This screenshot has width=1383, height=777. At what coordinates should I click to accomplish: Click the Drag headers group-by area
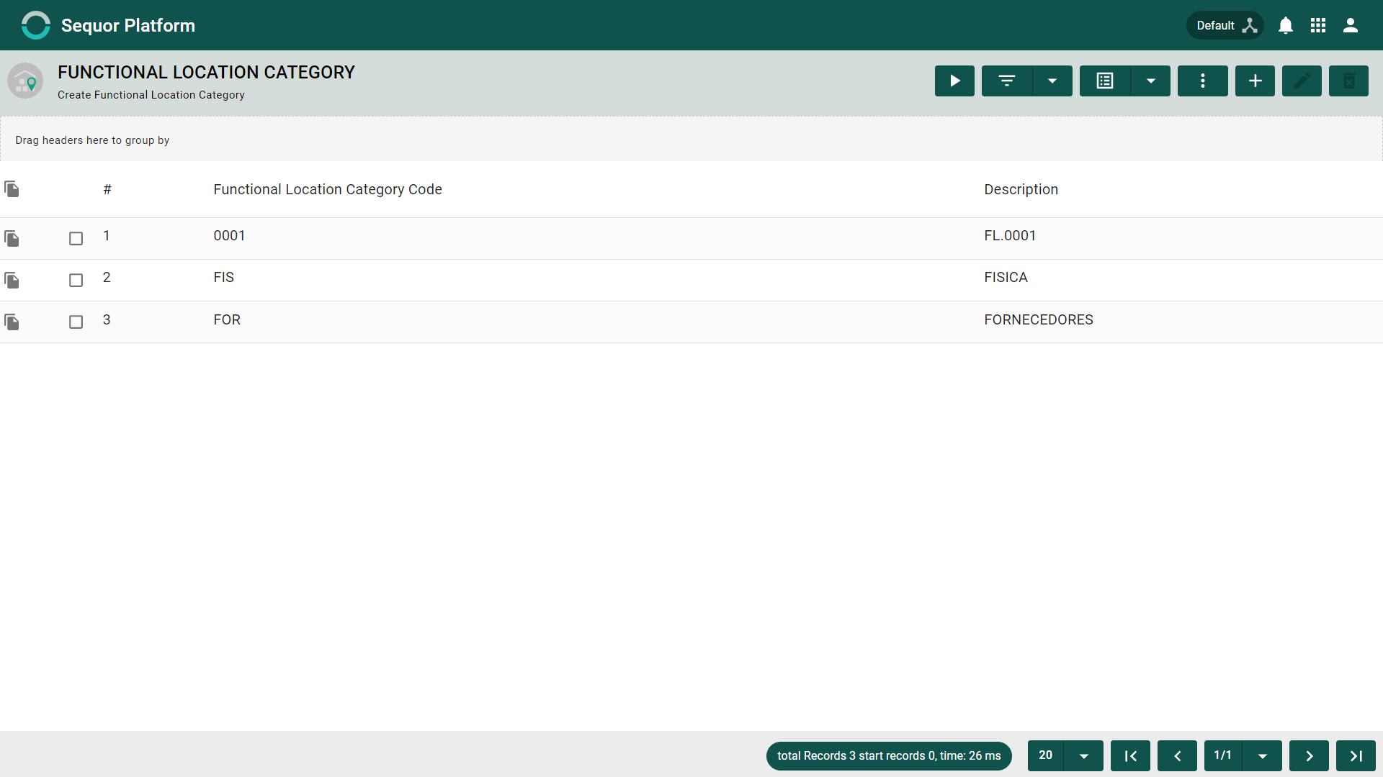[691, 140]
